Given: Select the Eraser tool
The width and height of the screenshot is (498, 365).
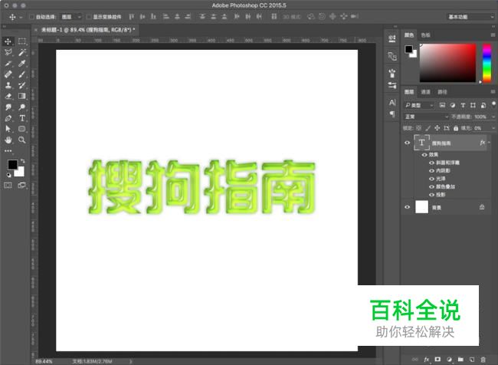Looking at the screenshot, I should (8, 96).
